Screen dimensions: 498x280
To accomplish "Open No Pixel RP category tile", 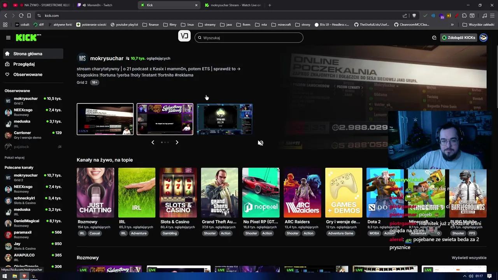I will tap(261, 192).
